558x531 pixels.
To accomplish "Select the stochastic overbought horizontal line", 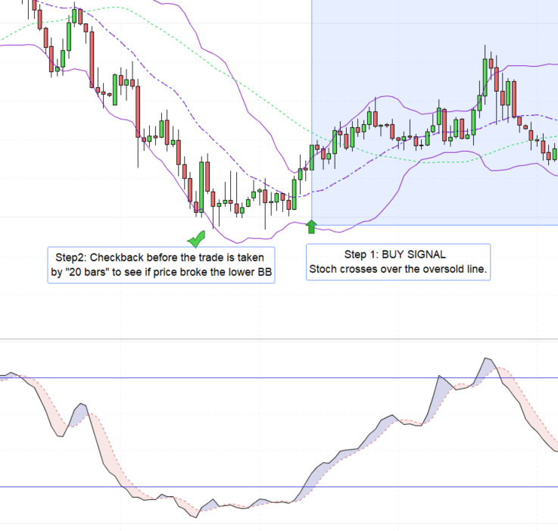I will point(279,377).
